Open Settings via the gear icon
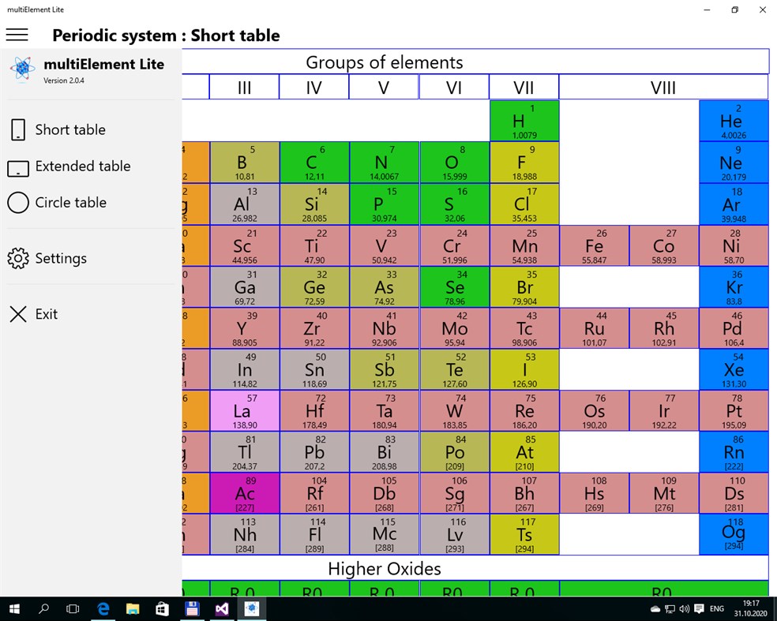The image size is (777, 621). pyautogui.click(x=17, y=258)
